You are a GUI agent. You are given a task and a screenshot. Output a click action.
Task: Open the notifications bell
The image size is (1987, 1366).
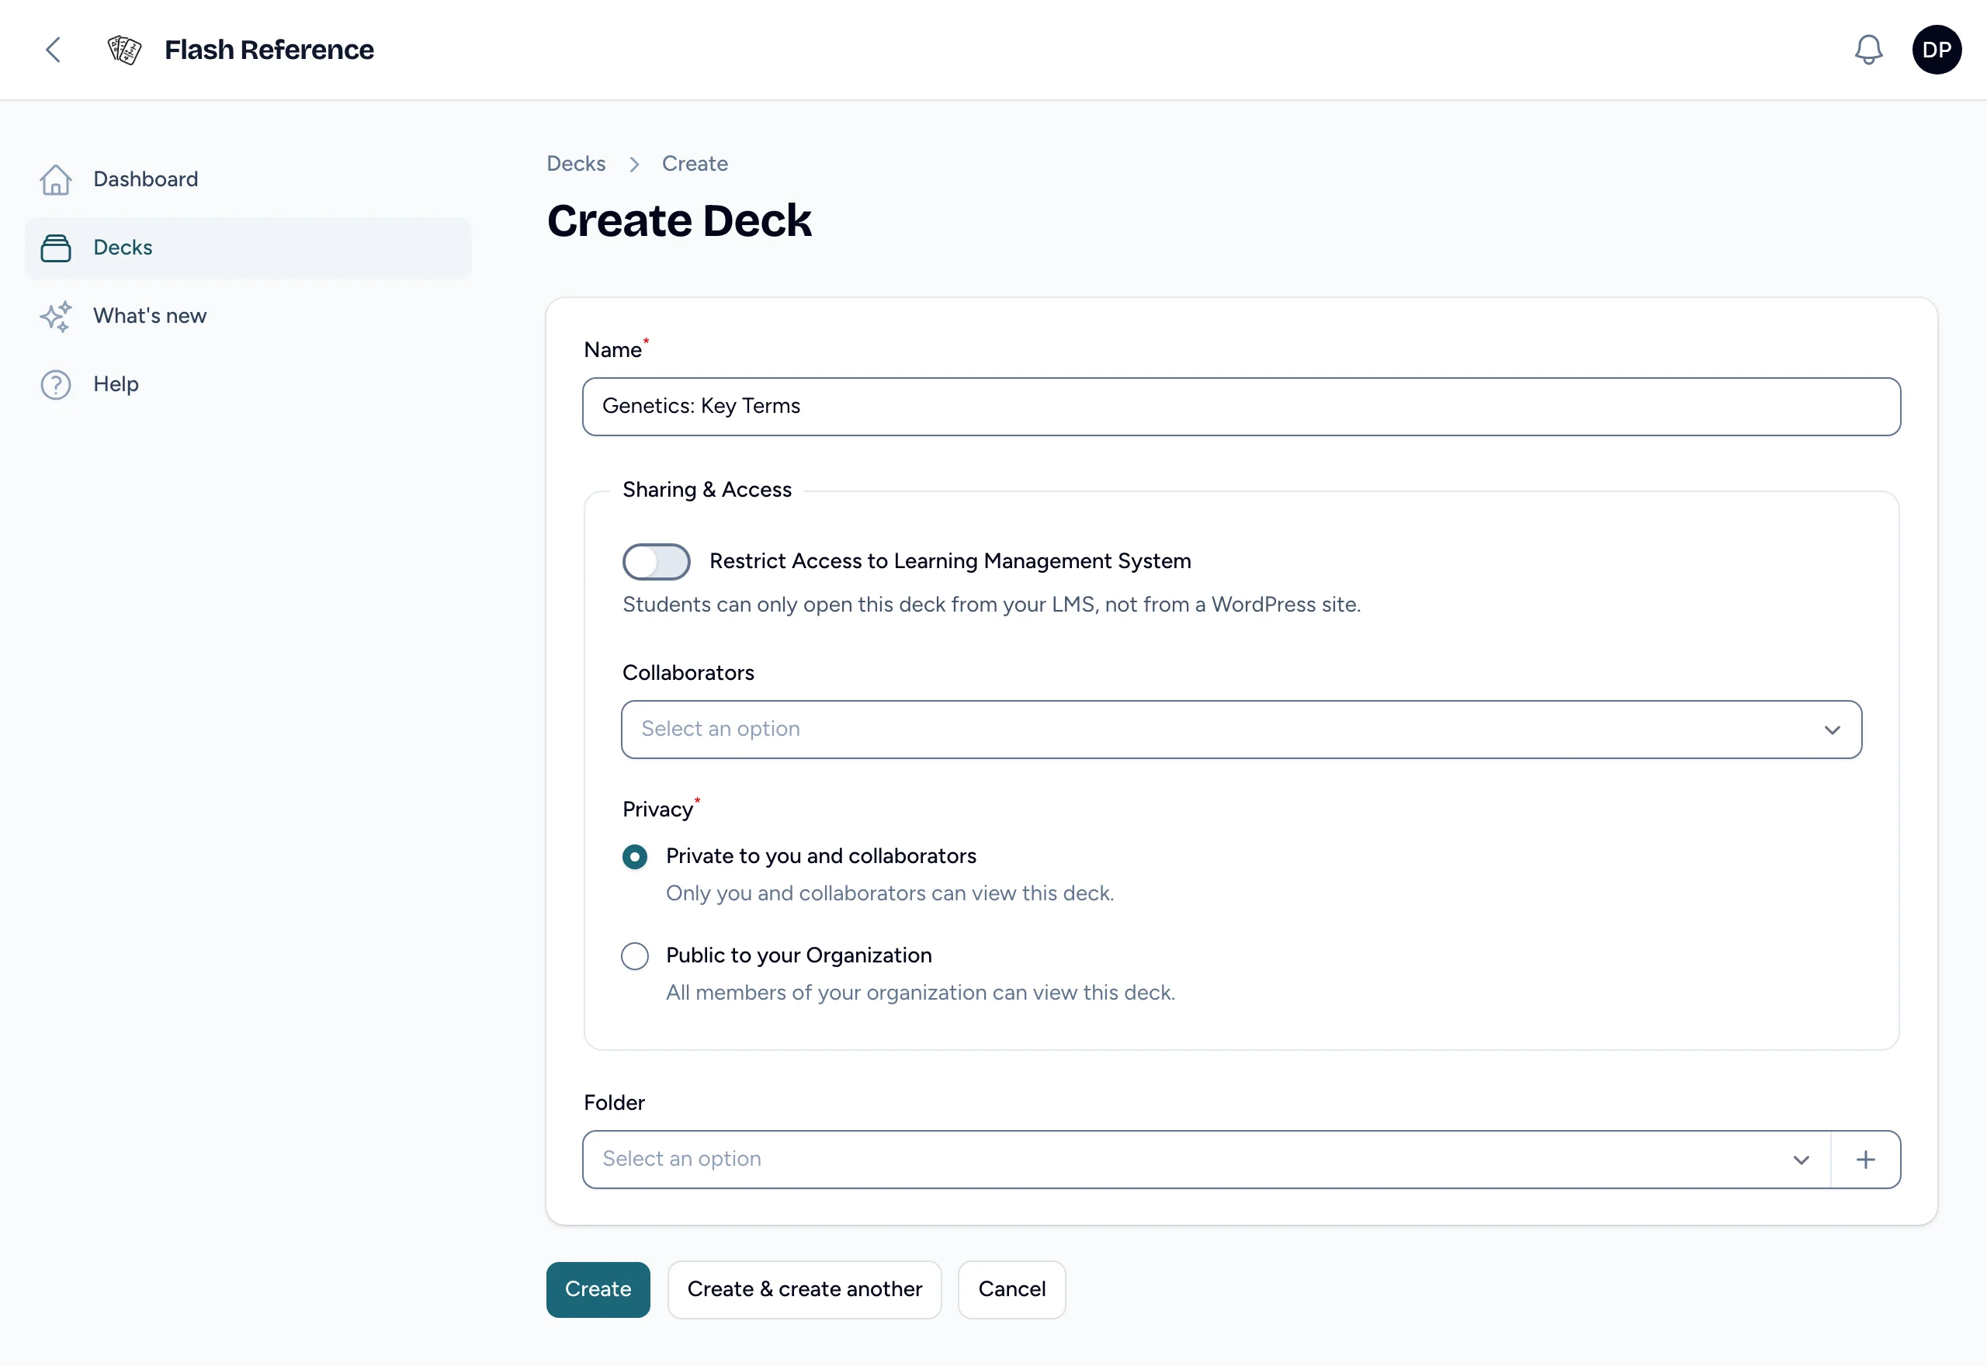coord(1868,50)
